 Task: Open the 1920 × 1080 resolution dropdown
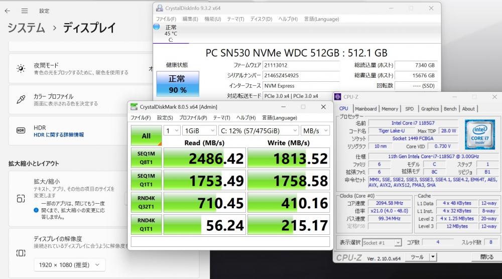[x=69, y=265]
